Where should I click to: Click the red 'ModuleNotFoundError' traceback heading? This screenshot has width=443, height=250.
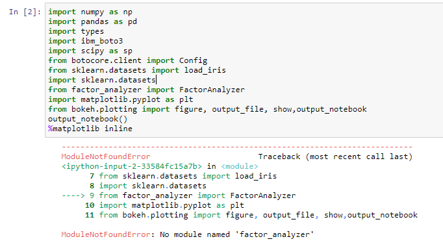[x=106, y=156]
